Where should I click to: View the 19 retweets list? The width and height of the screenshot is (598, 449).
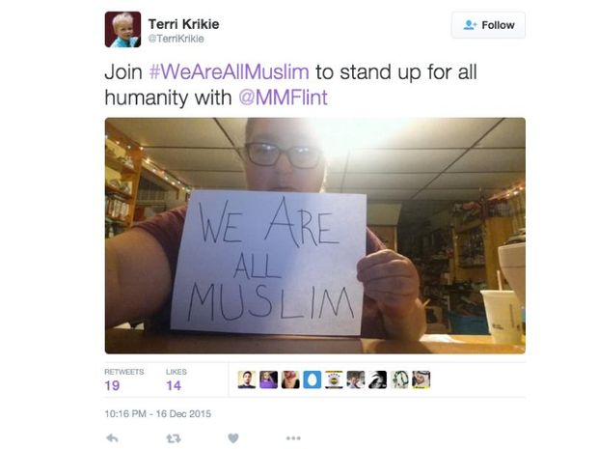coord(124,379)
